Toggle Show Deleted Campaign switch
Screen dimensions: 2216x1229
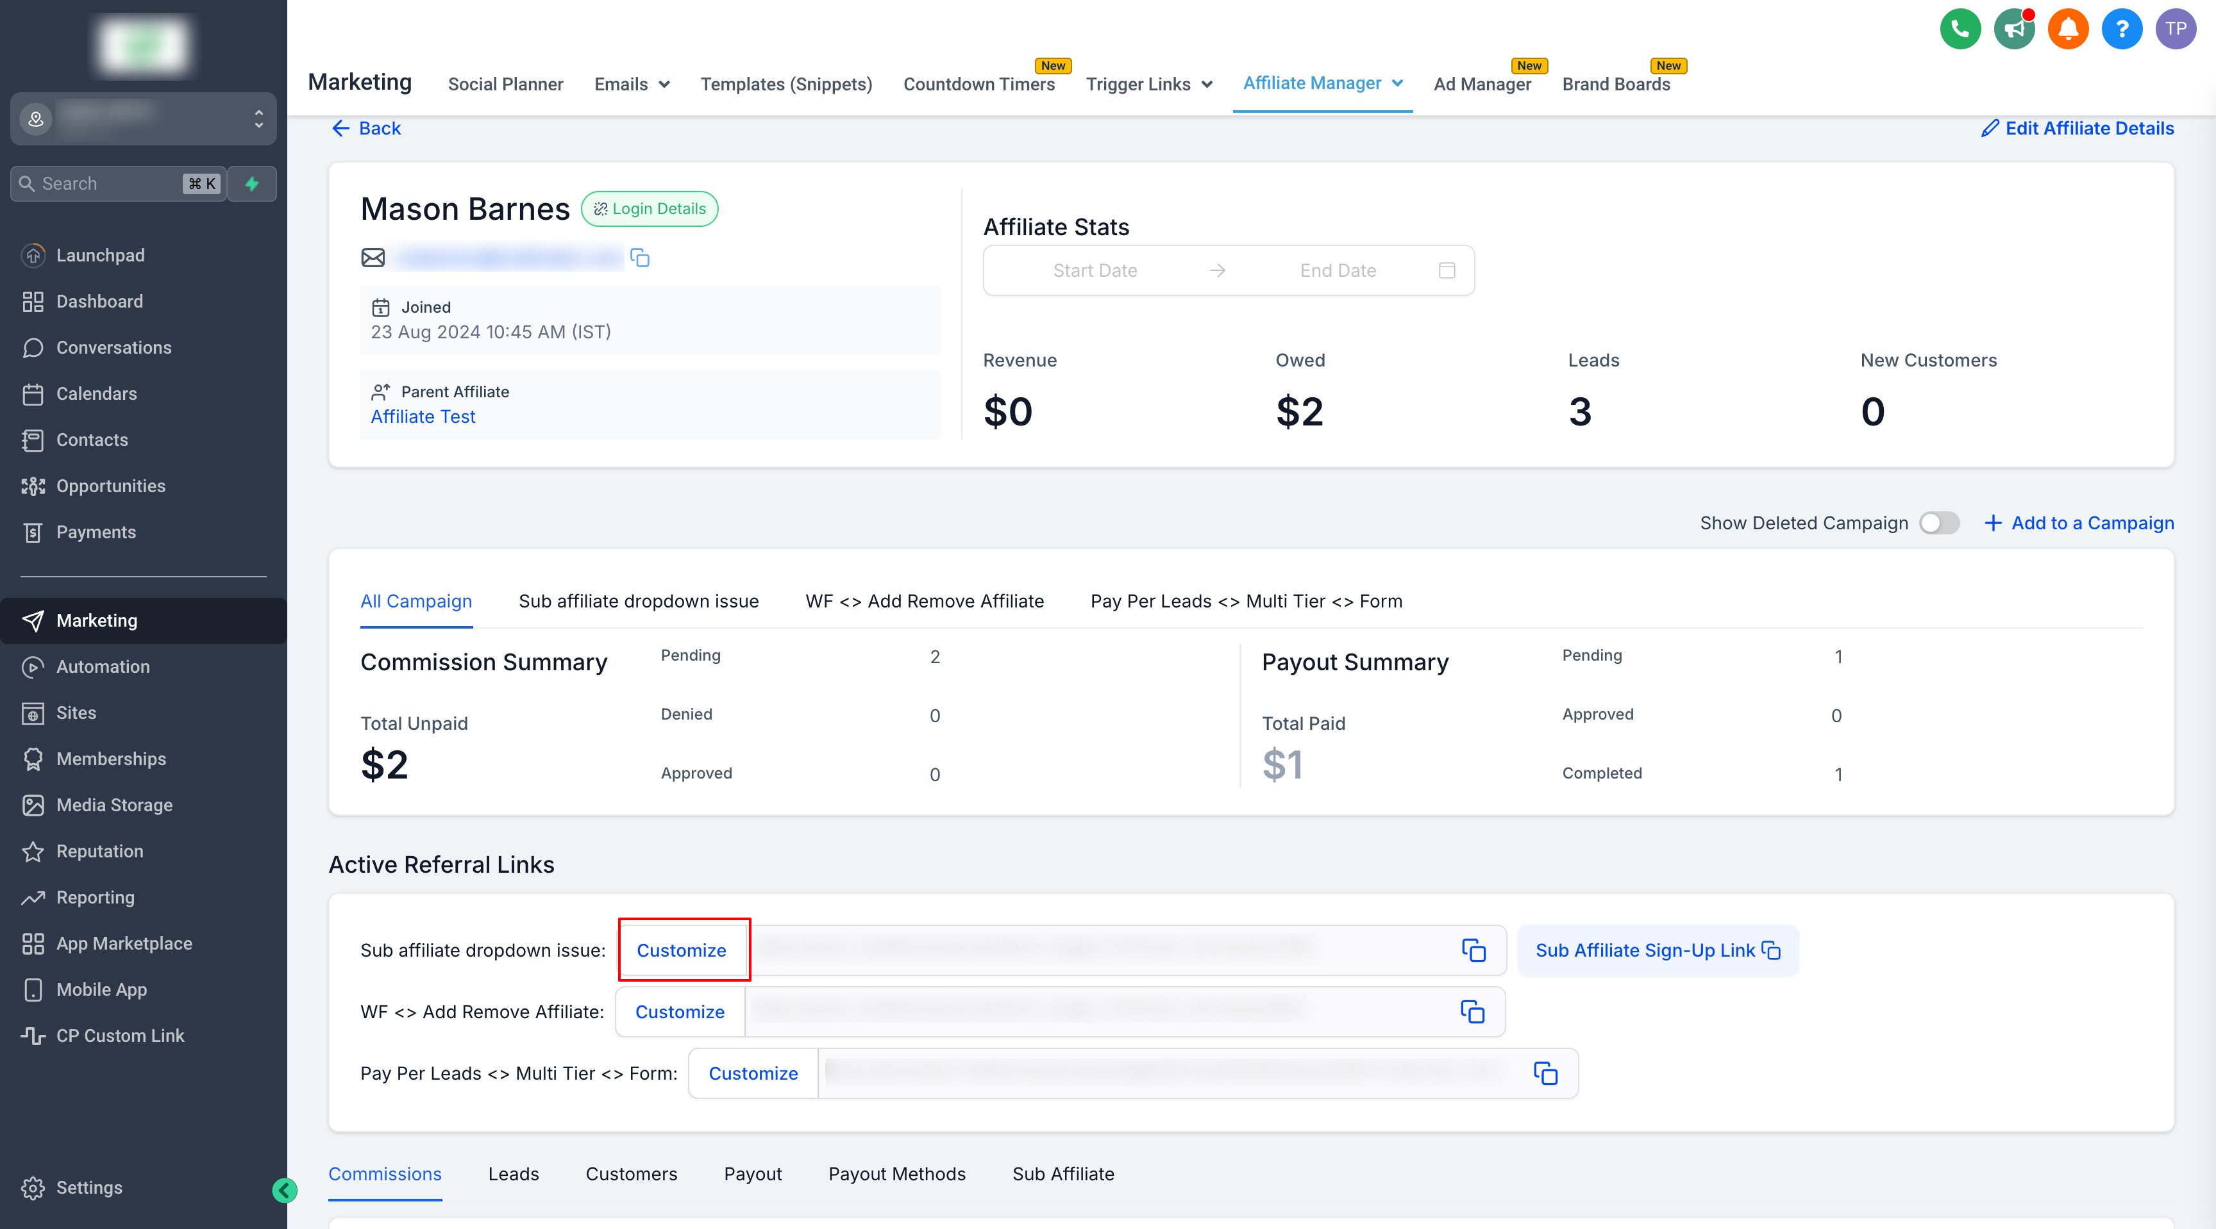tap(1939, 524)
